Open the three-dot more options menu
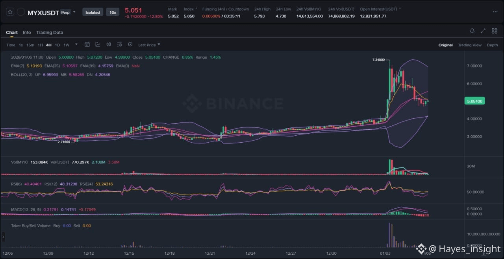The height and width of the screenshot is (259, 504). pos(495,12)
